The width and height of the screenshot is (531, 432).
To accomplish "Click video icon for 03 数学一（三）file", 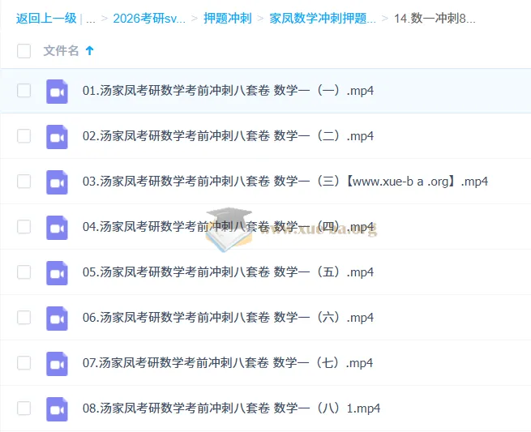I will 57,182.
